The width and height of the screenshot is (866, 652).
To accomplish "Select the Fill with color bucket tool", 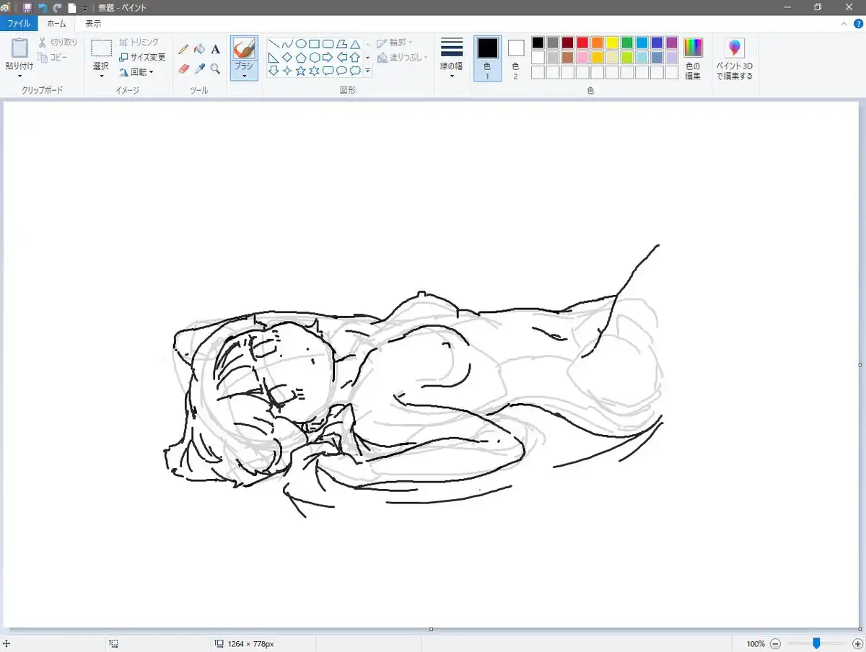I will point(199,49).
